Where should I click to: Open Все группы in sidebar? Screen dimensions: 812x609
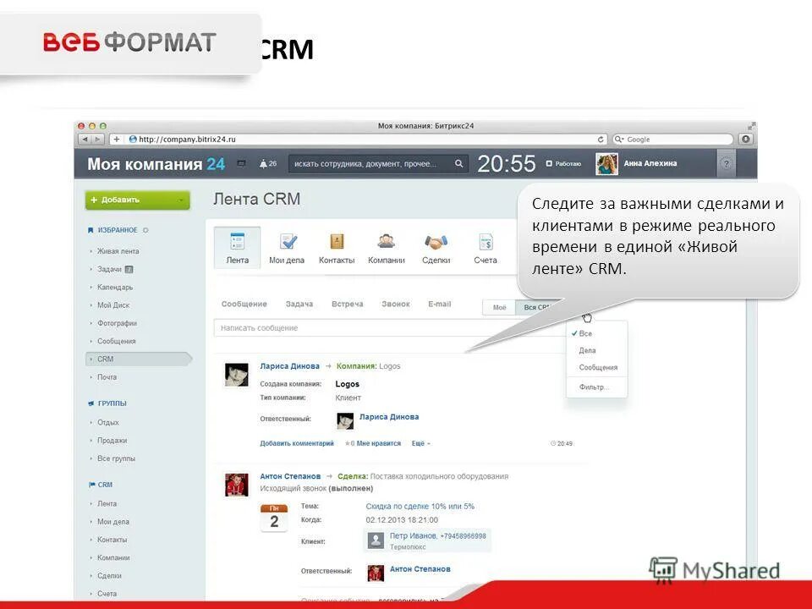116,458
